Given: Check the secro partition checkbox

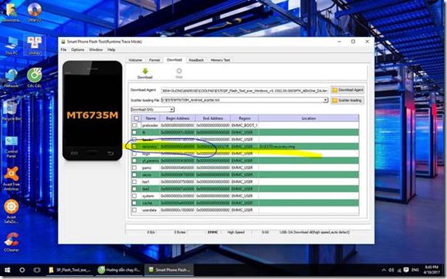Looking at the screenshot, I should tap(134, 174).
